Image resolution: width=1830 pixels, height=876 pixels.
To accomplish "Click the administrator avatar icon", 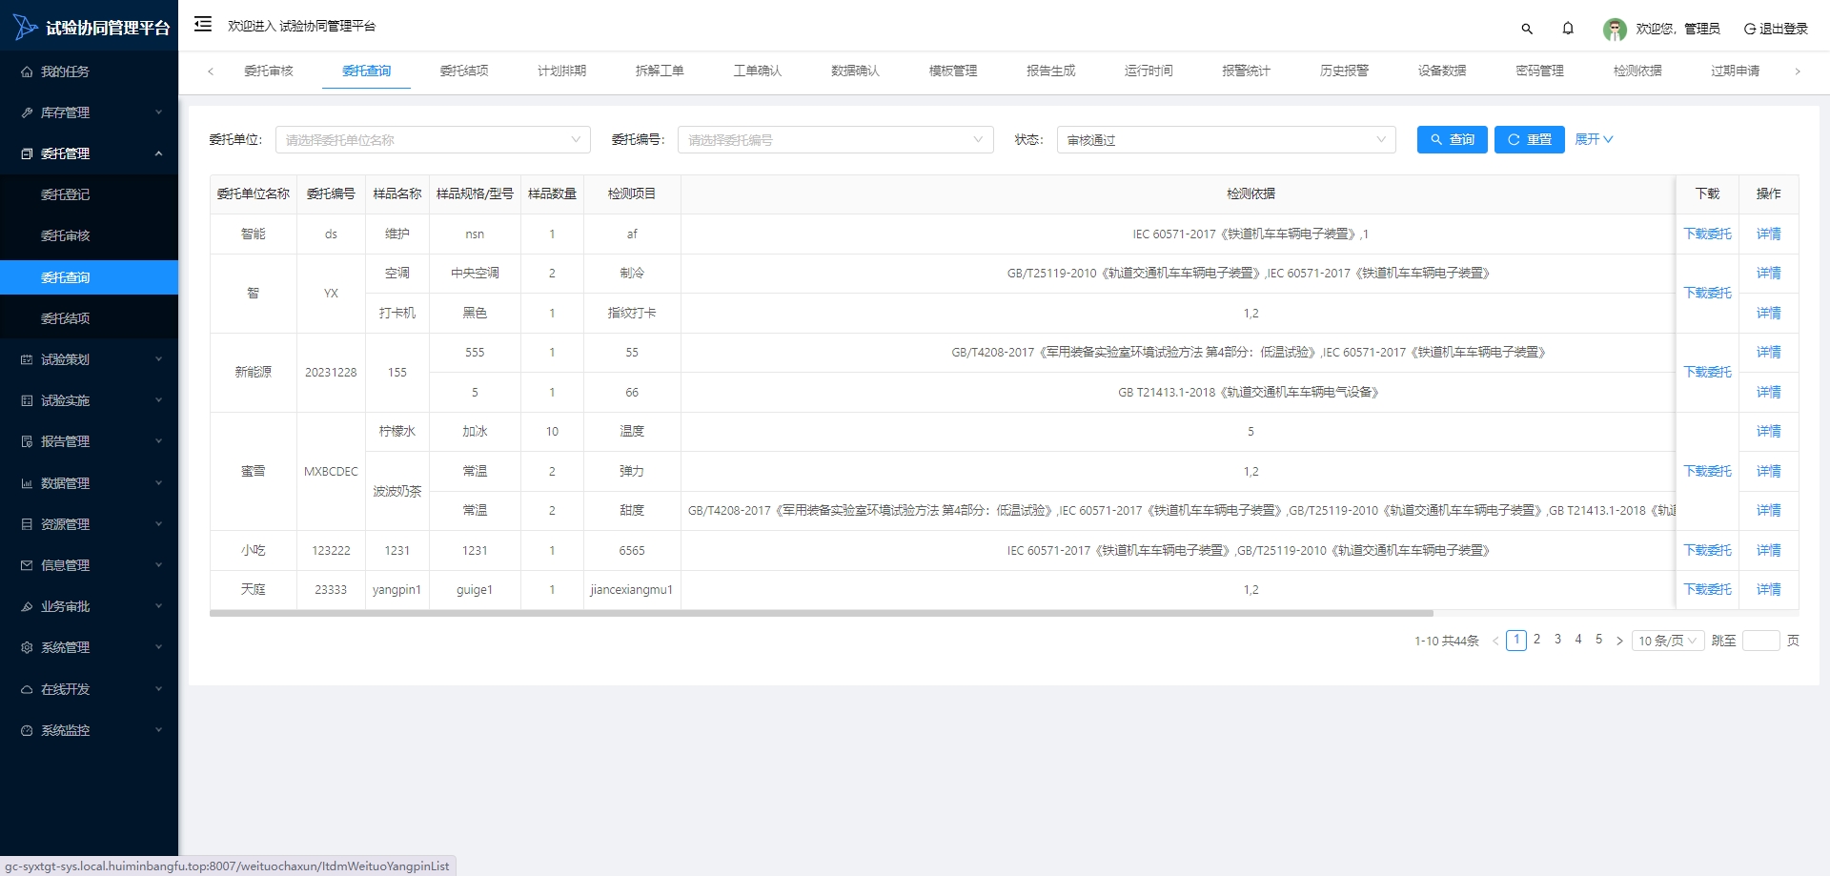I will (x=1614, y=30).
